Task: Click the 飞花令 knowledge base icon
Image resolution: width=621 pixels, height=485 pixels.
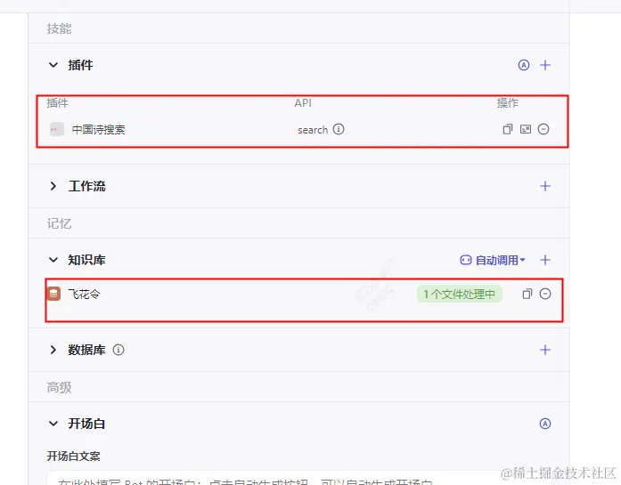Action: point(53,294)
